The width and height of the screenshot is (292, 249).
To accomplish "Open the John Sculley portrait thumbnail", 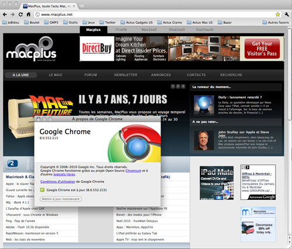I will (x=204, y=140).
